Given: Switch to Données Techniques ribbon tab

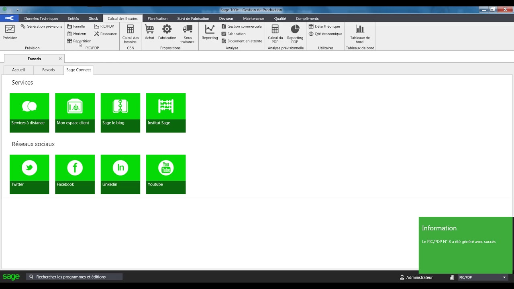Looking at the screenshot, I should pyautogui.click(x=41, y=18).
